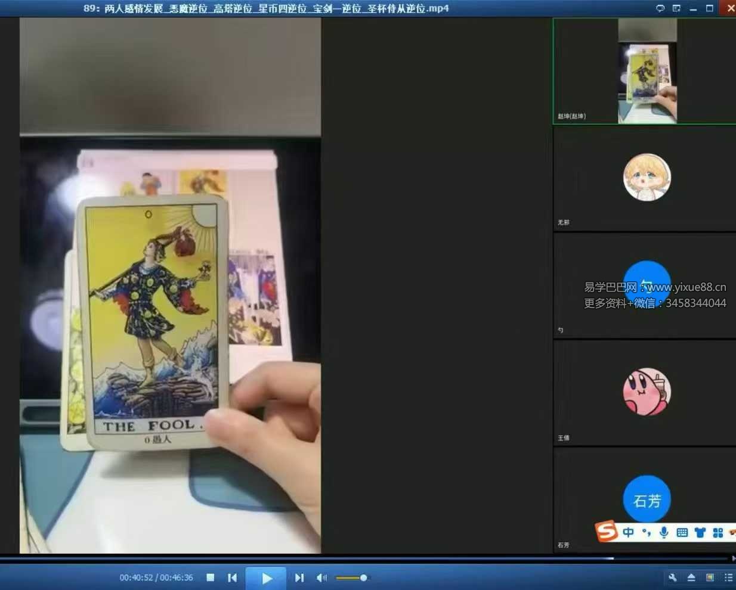Viewport: 736px width, 590px height.
Task: Click the video file title text
Action: click(266, 8)
